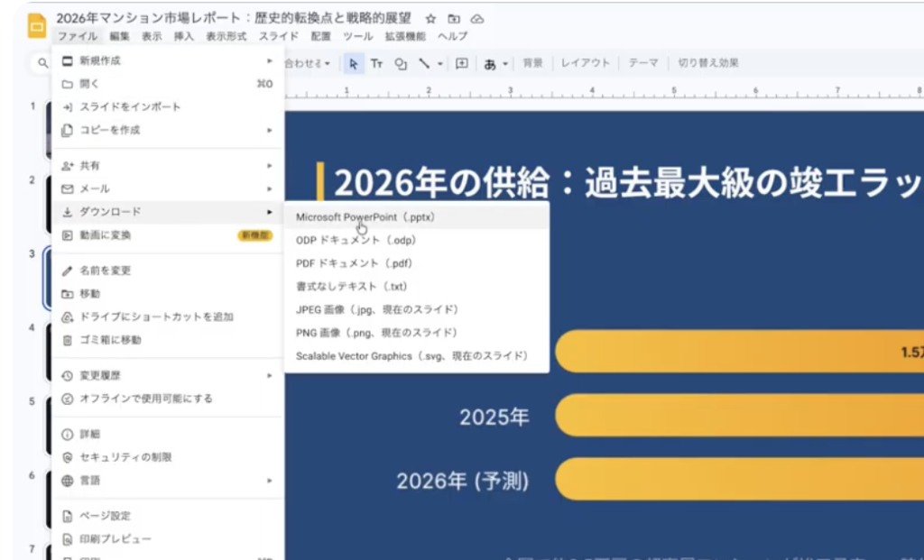Click the cloud save status icon
The width and height of the screenshot is (924, 560).
pos(477,19)
